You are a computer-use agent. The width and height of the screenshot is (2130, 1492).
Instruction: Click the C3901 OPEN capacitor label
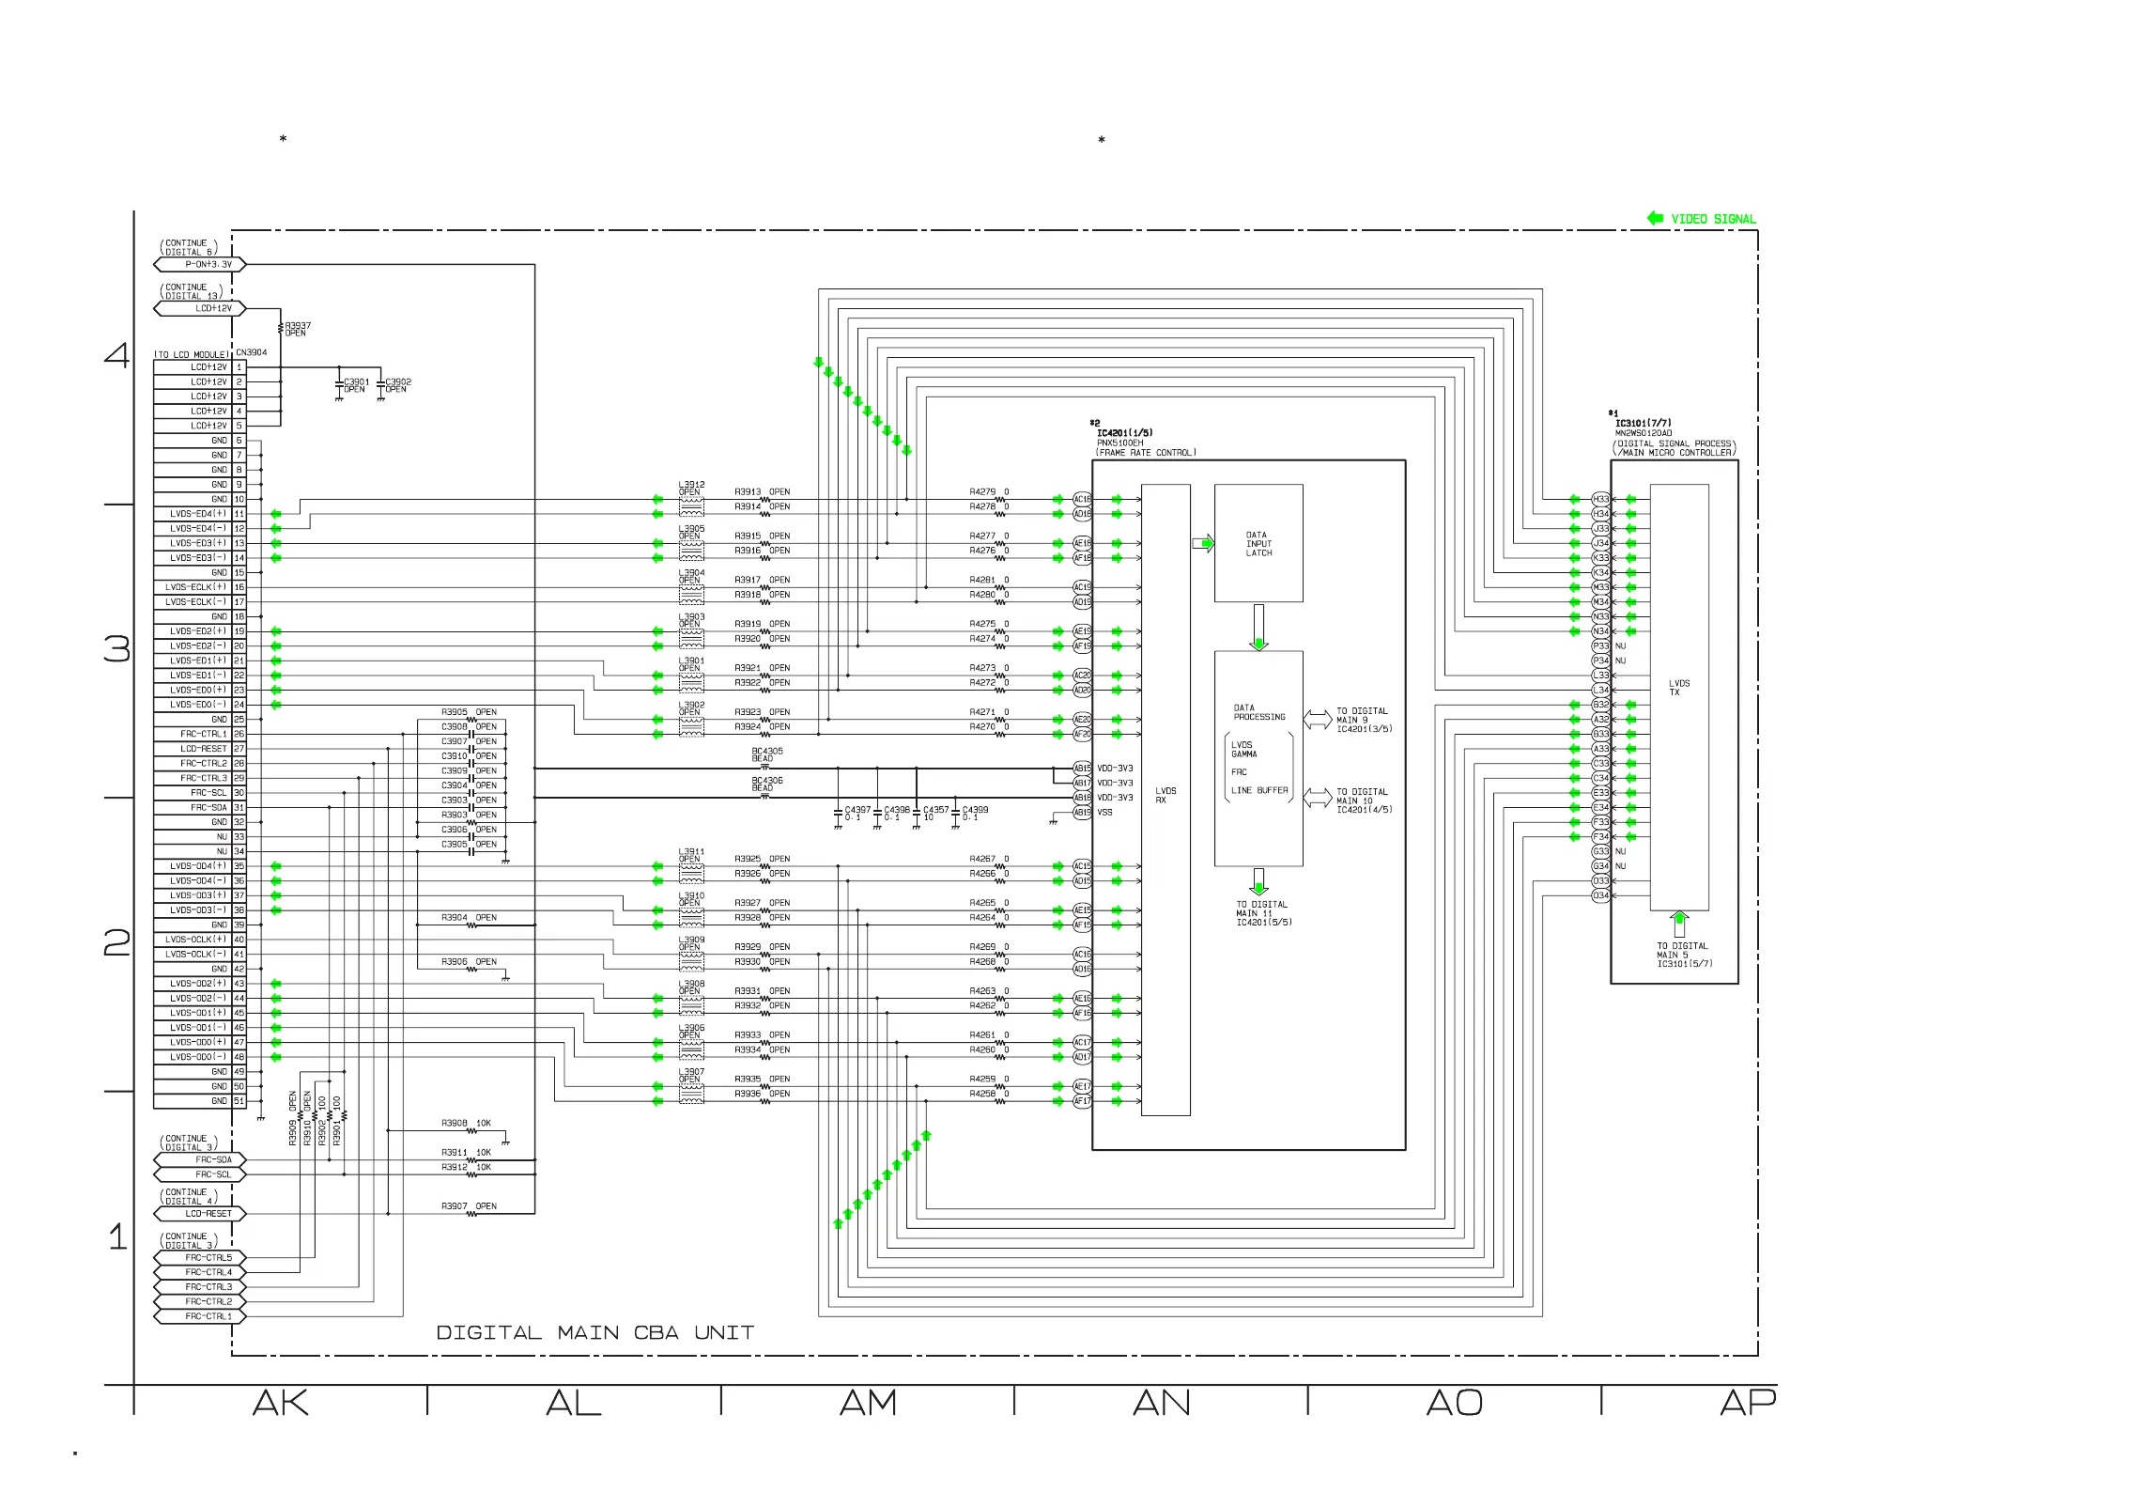point(355,385)
